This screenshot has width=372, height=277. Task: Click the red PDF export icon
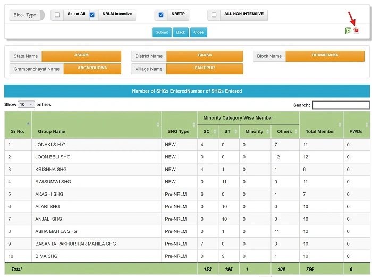(x=356, y=31)
